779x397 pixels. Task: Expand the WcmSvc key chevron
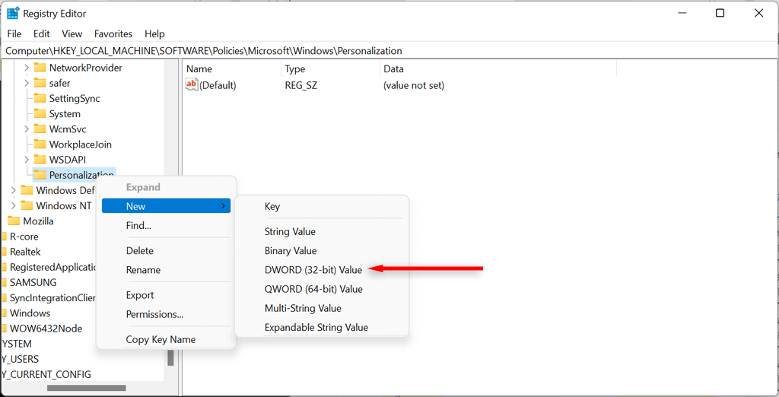(27, 129)
